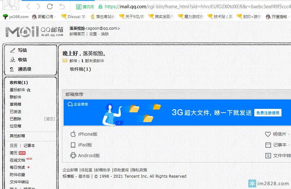
Task: Click the 收信 download tray icon
Action: point(12,60)
